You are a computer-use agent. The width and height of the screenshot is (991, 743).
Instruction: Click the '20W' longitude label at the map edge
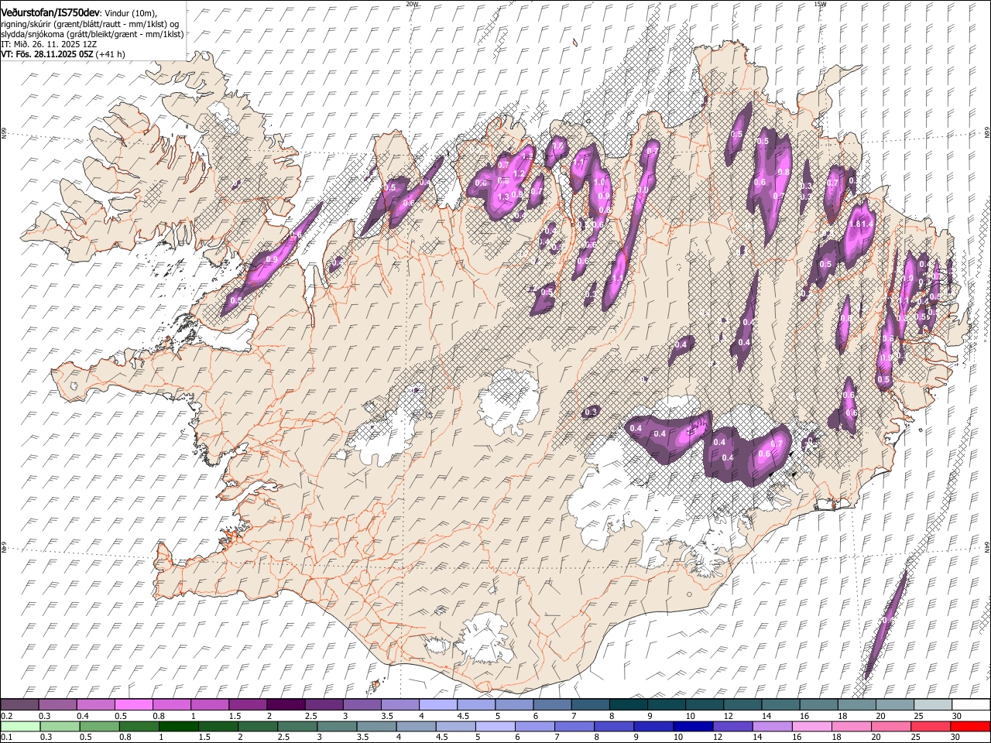click(x=412, y=4)
